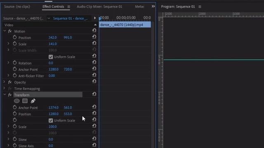Reset the Motion effect parameters

tap(94, 30)
